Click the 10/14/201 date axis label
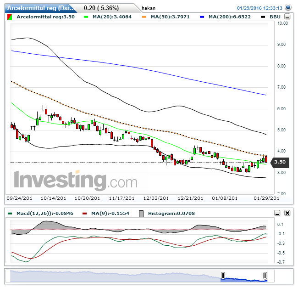This screenshot has width=298, height=288. 53,198
